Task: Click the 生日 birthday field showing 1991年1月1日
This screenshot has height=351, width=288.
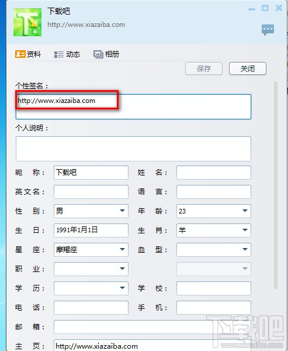Action: (91, 230)
